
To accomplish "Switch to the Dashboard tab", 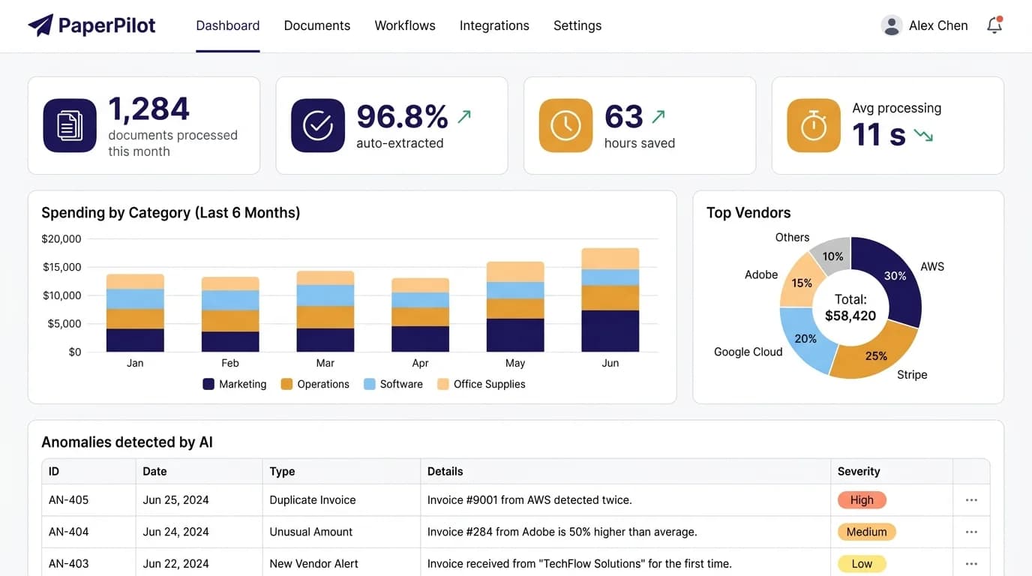I will pos(228,25).
